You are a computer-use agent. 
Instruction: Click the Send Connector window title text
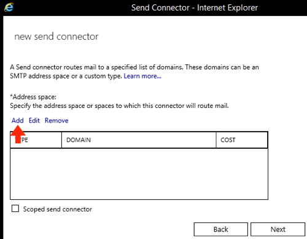(195, 8)
